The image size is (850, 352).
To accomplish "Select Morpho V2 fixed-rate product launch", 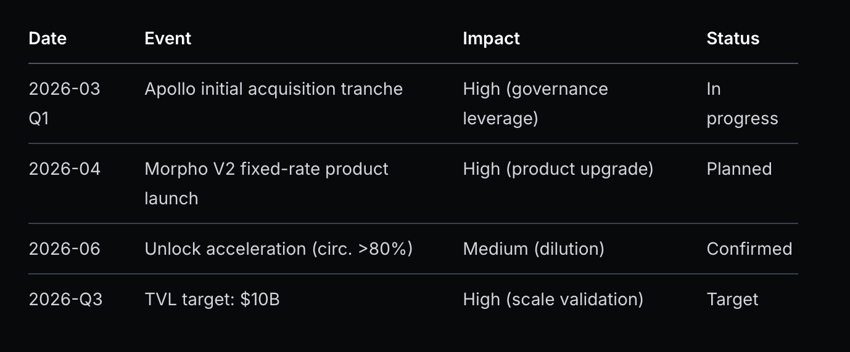I will pyautogui.click(x=266, y=183).
